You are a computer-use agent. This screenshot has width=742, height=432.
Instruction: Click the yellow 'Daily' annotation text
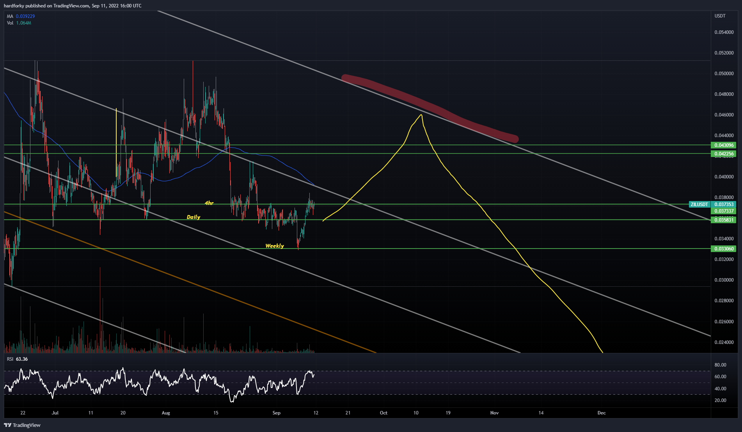click(x=193, y=217)
